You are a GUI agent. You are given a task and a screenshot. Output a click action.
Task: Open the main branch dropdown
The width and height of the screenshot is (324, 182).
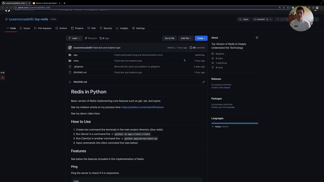(x=74, y=38)
